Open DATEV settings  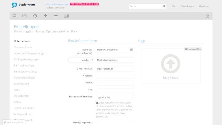pos(17,102)
